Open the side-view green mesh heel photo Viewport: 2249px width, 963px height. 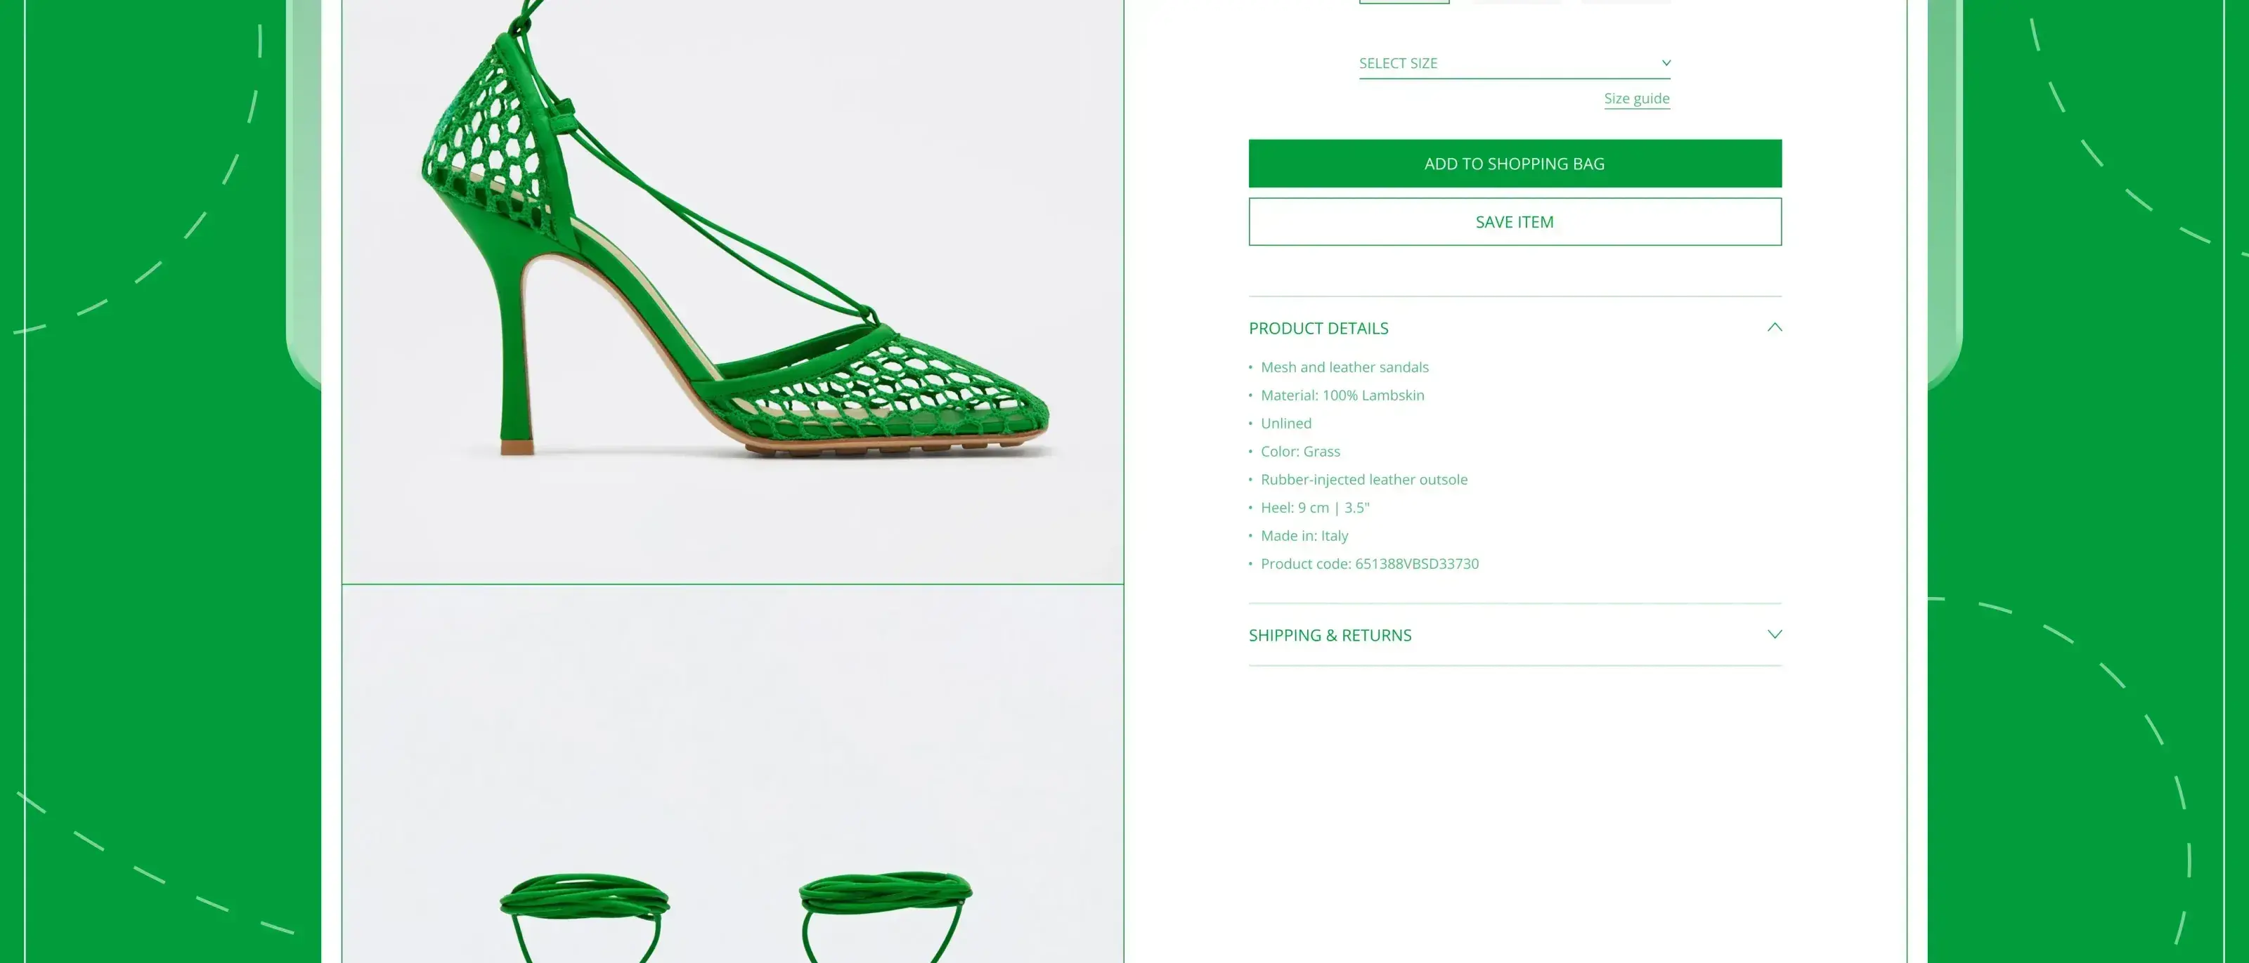(x=732, y=291)
